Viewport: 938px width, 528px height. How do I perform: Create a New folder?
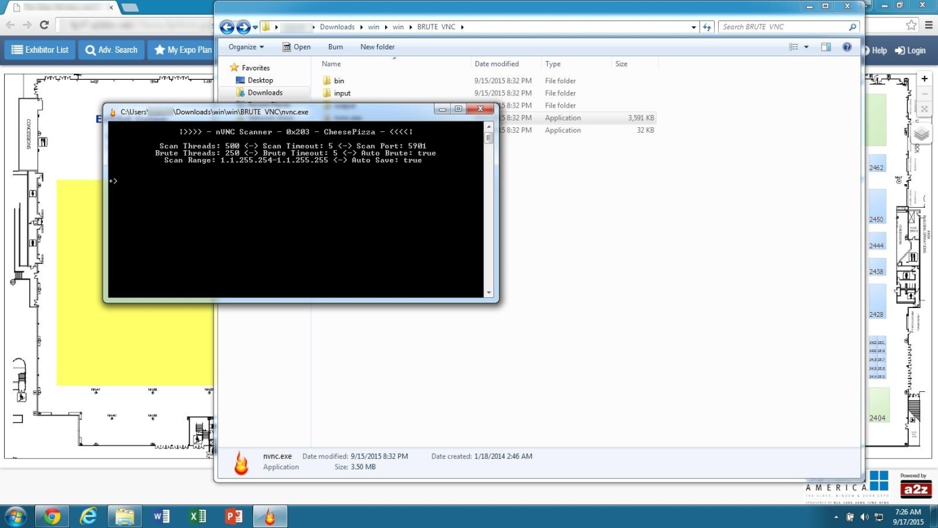click(377, 47)
